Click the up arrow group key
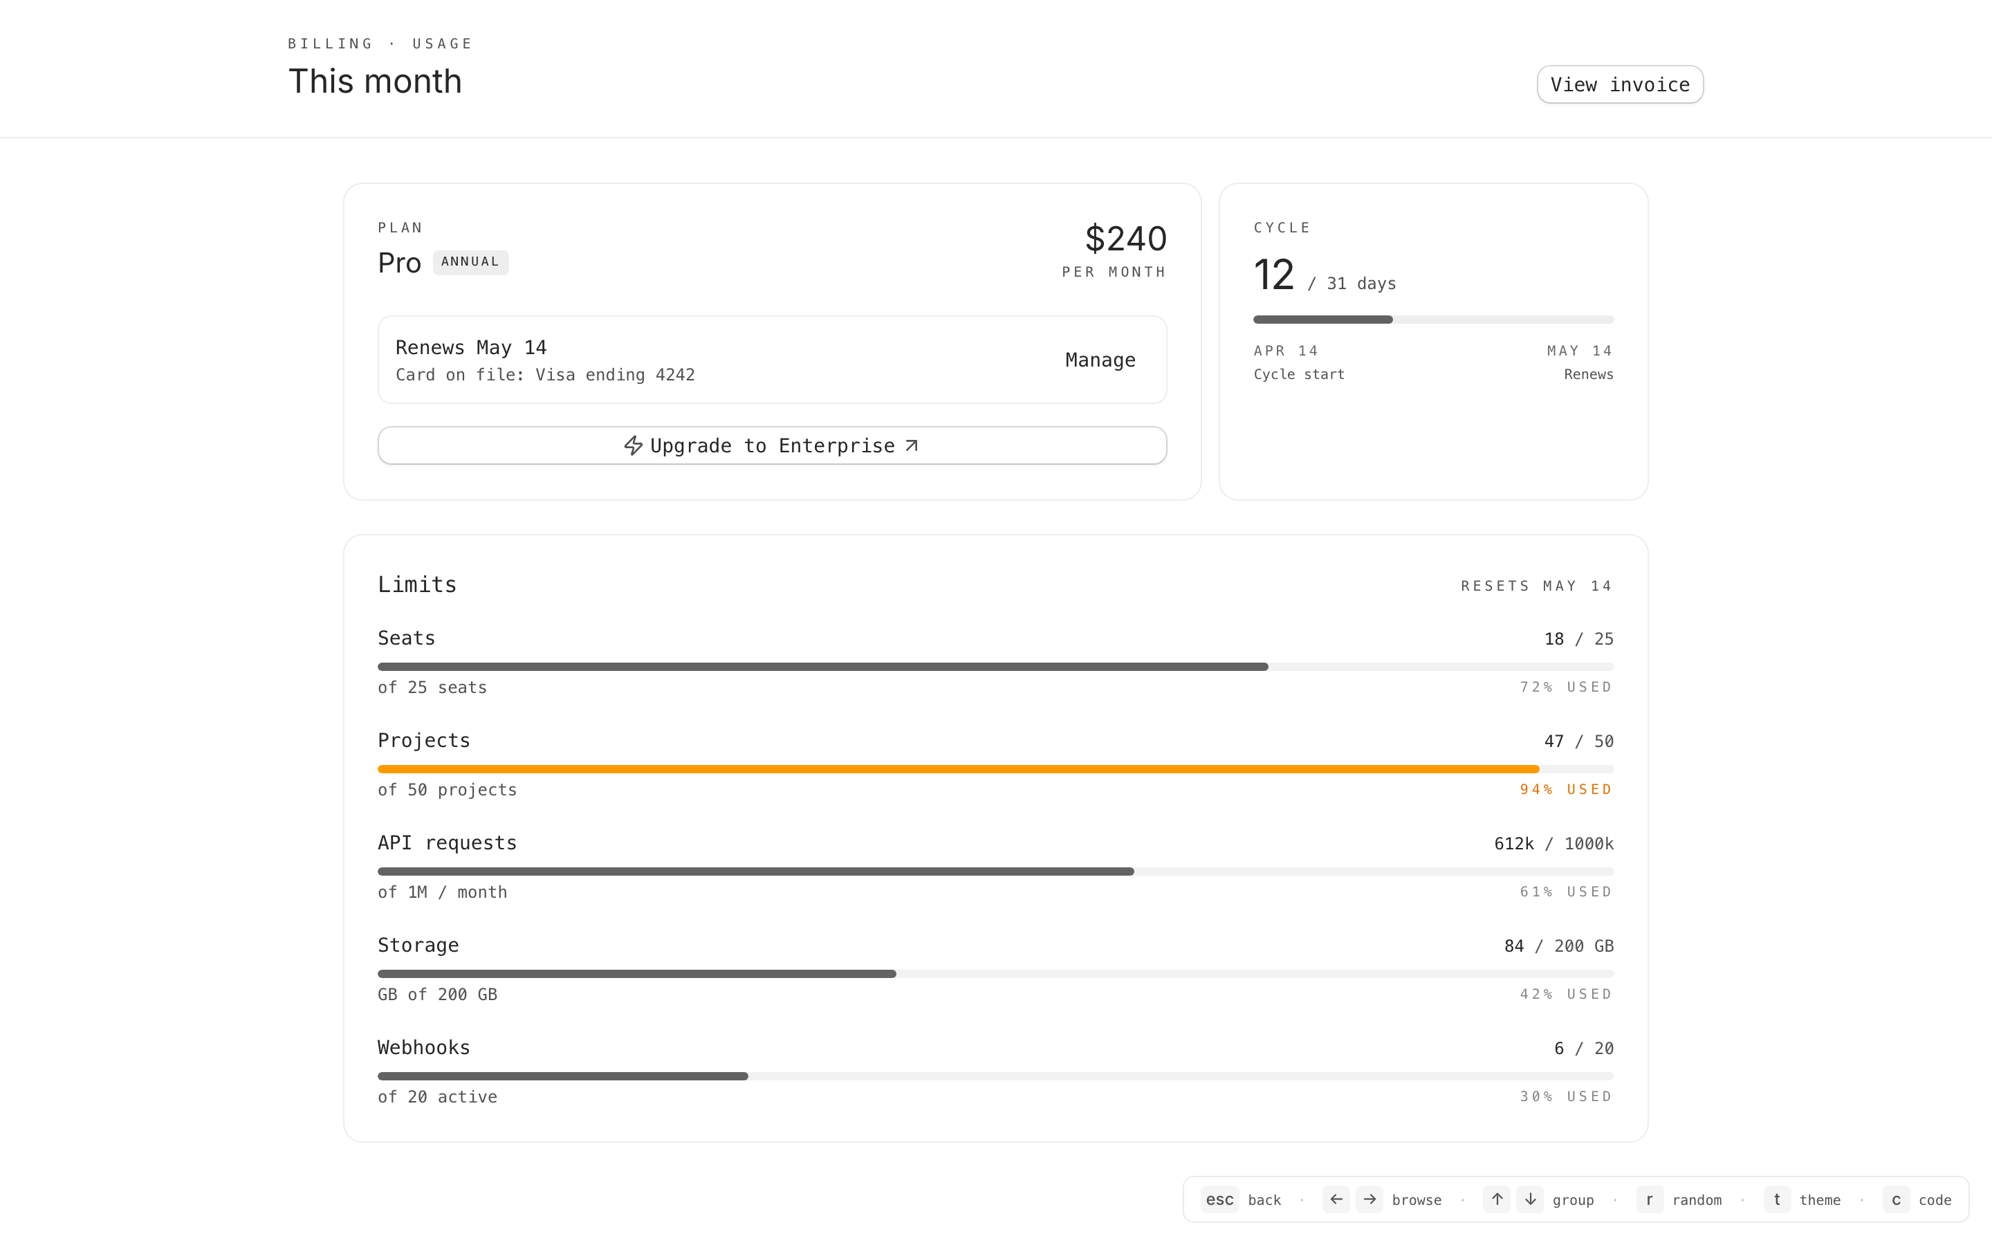The image size is (1992, 1245). coord(1497,1199)
